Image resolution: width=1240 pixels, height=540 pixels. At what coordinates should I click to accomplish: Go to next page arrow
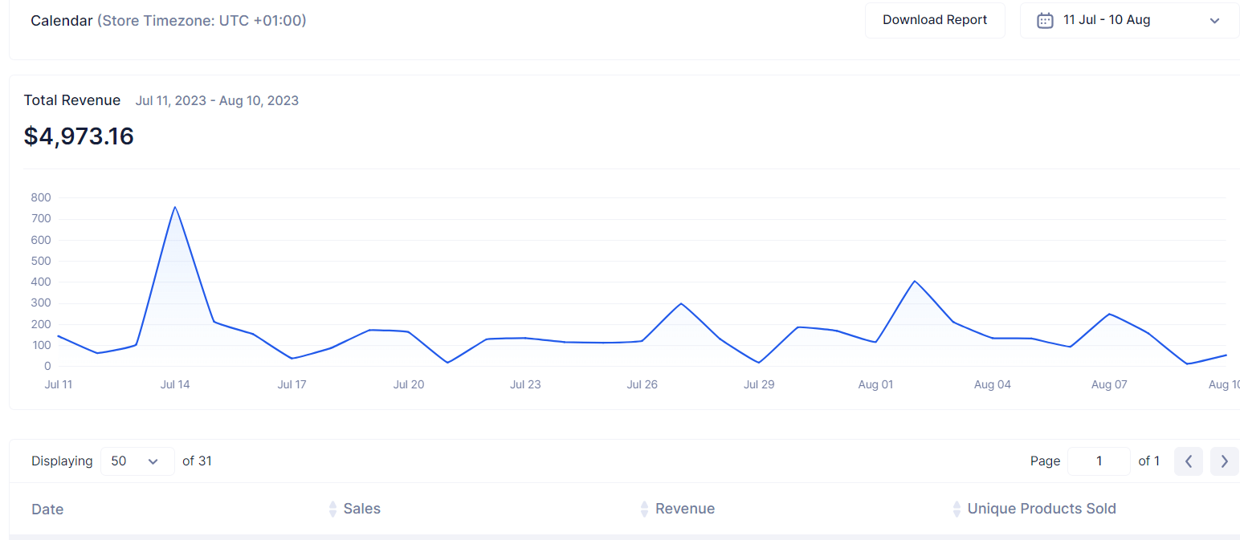1224,461
